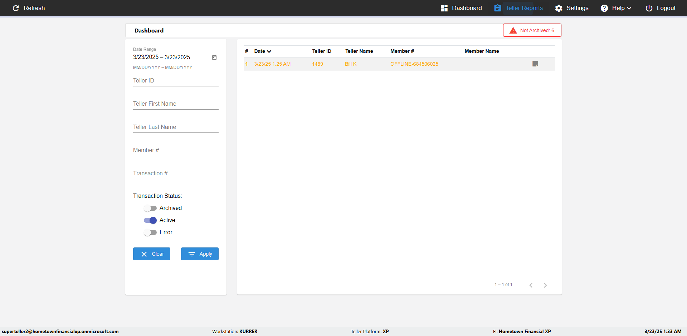Focus the Teller First Name field
Image resolution: width=687 pixels, height=336 pixels.
click(176, 104)
